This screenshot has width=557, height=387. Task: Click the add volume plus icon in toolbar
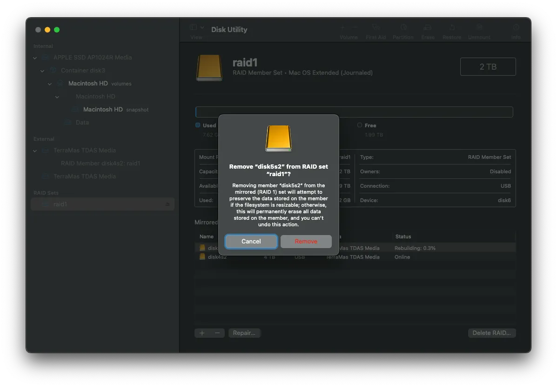coord(342,28)
